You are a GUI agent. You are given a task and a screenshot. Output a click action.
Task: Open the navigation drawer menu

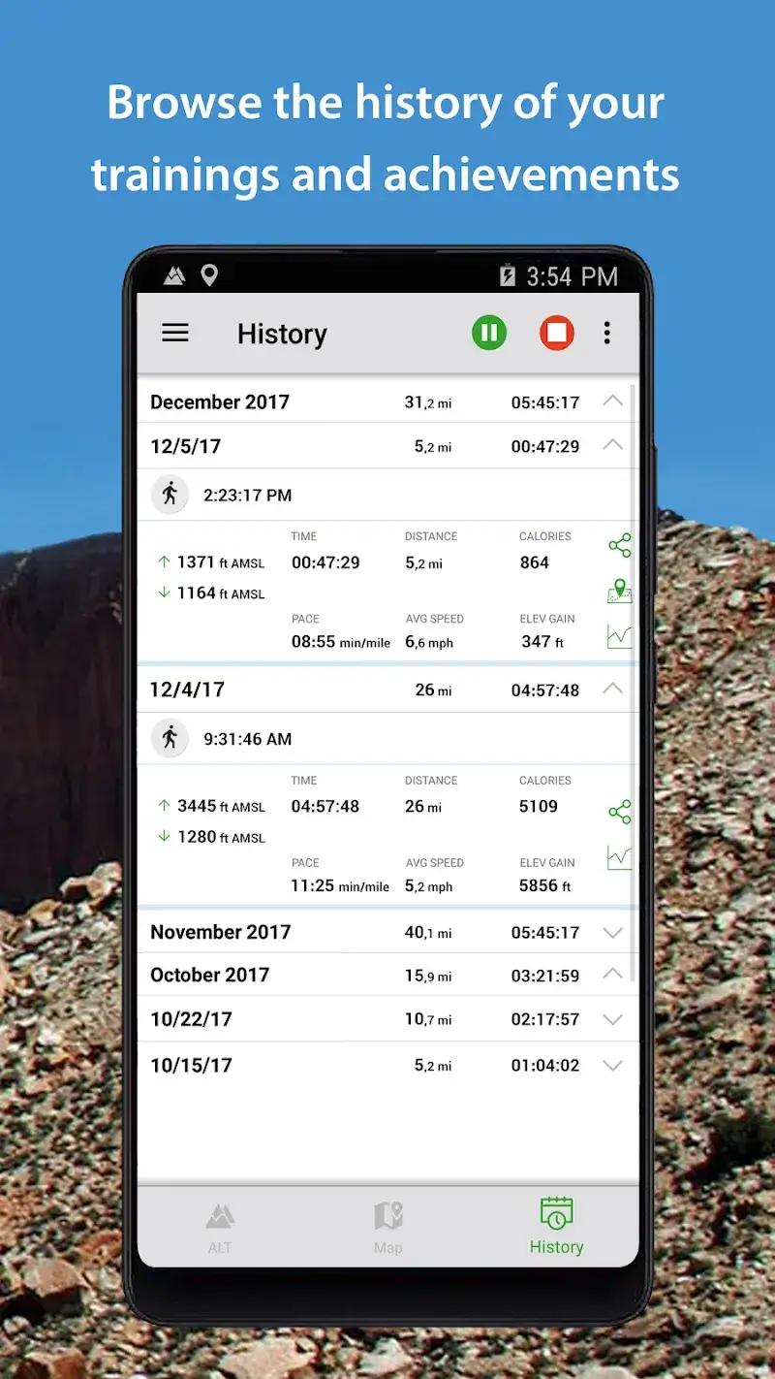click(175, 333)
